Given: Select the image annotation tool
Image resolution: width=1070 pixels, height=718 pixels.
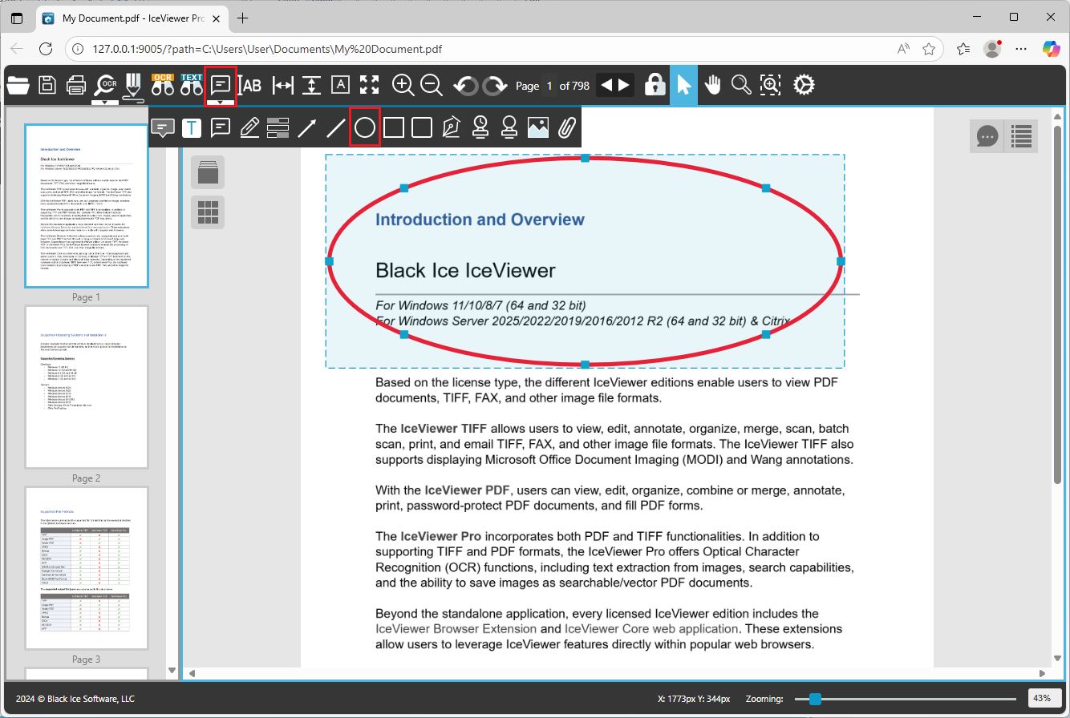Looking at the screenshot, I should [x=538, y=128].
